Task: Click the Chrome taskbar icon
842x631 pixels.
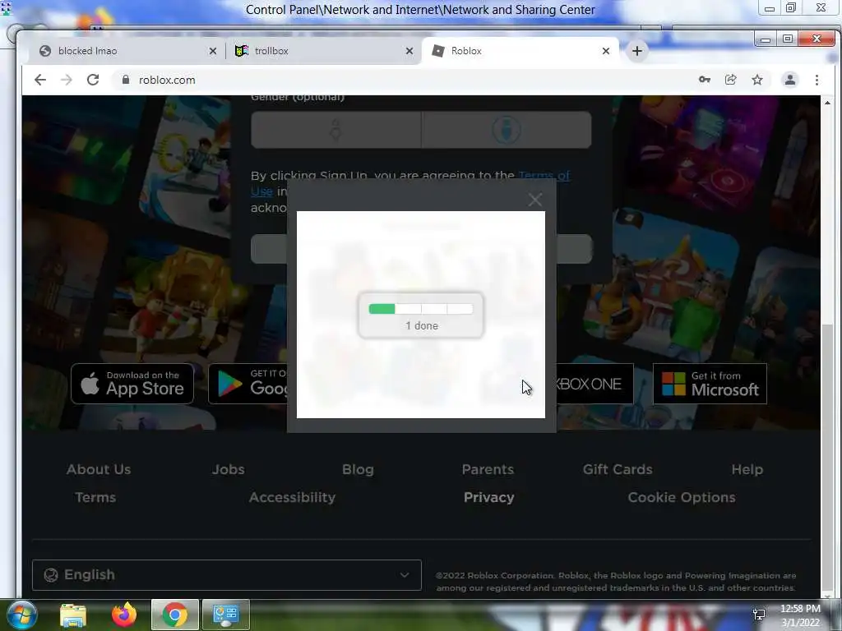Action: tap(175, 615)
